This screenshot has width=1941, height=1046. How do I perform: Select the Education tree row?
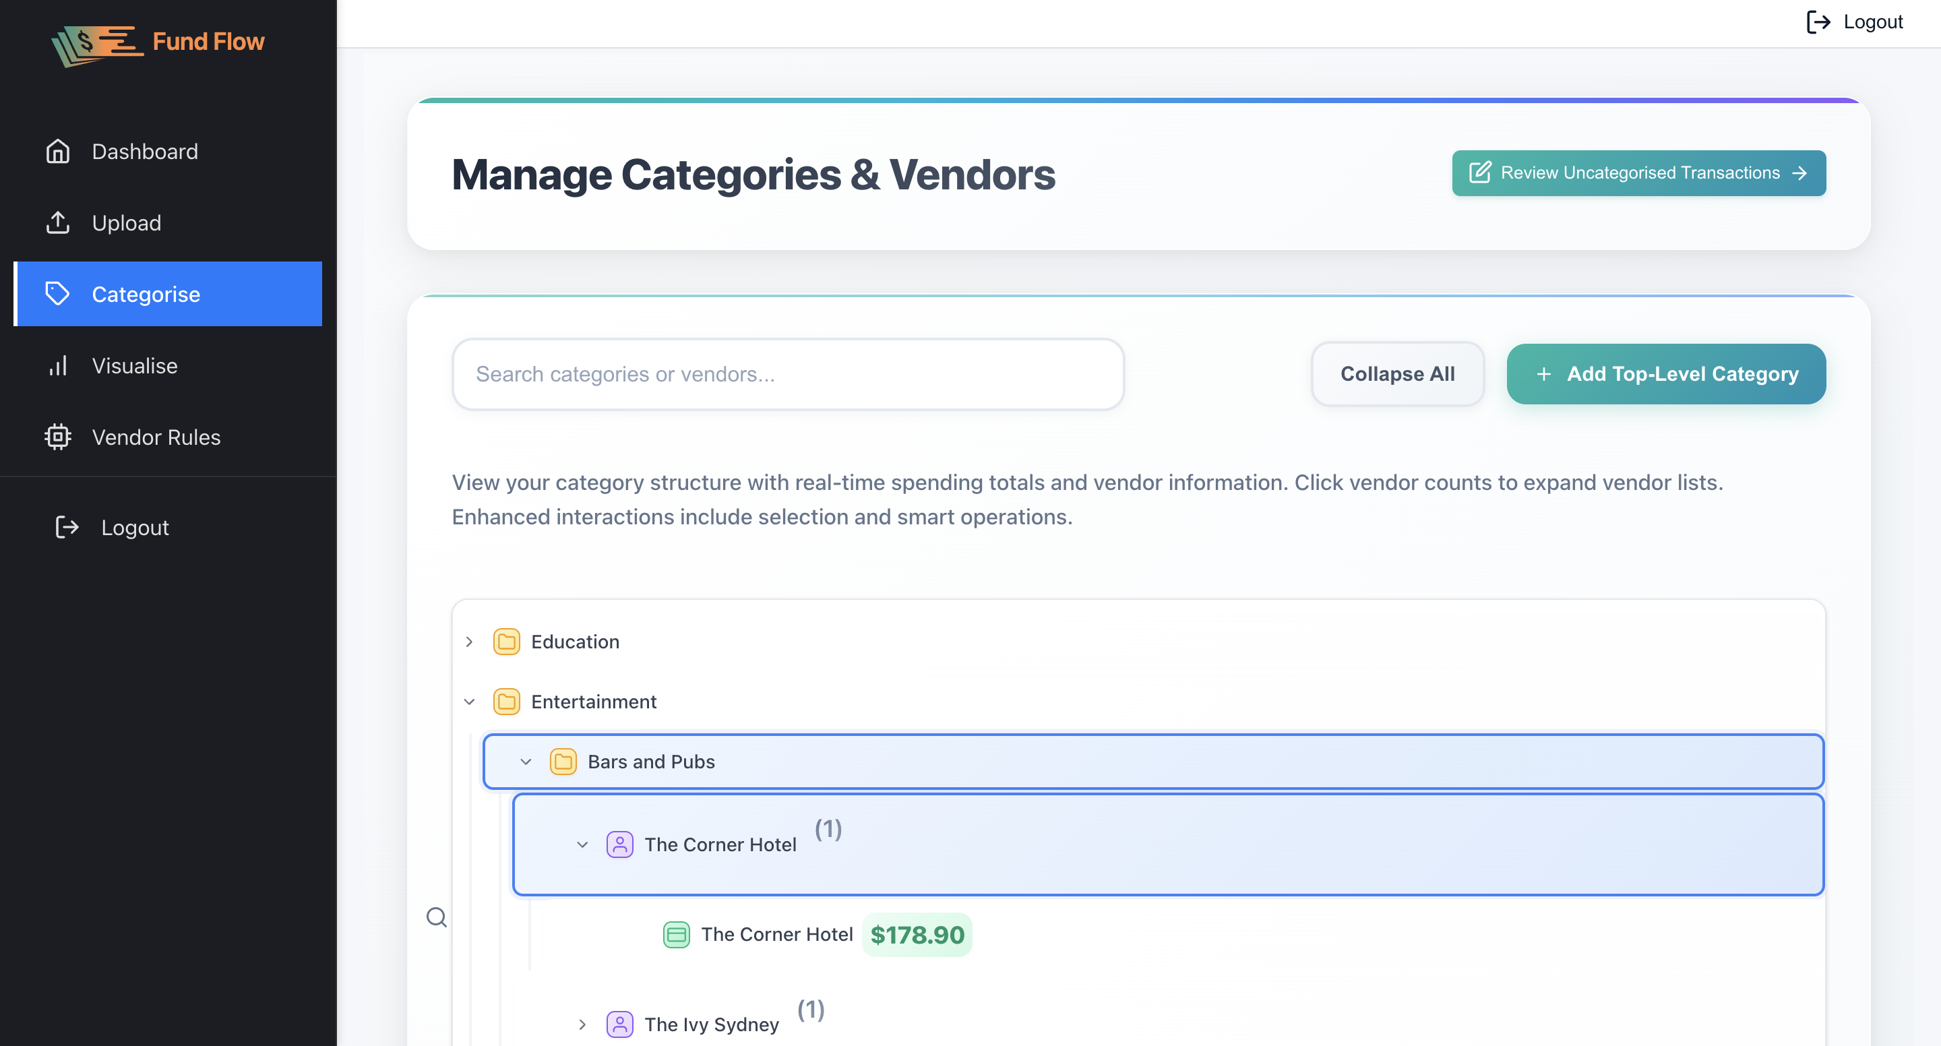coord(1138,642)
